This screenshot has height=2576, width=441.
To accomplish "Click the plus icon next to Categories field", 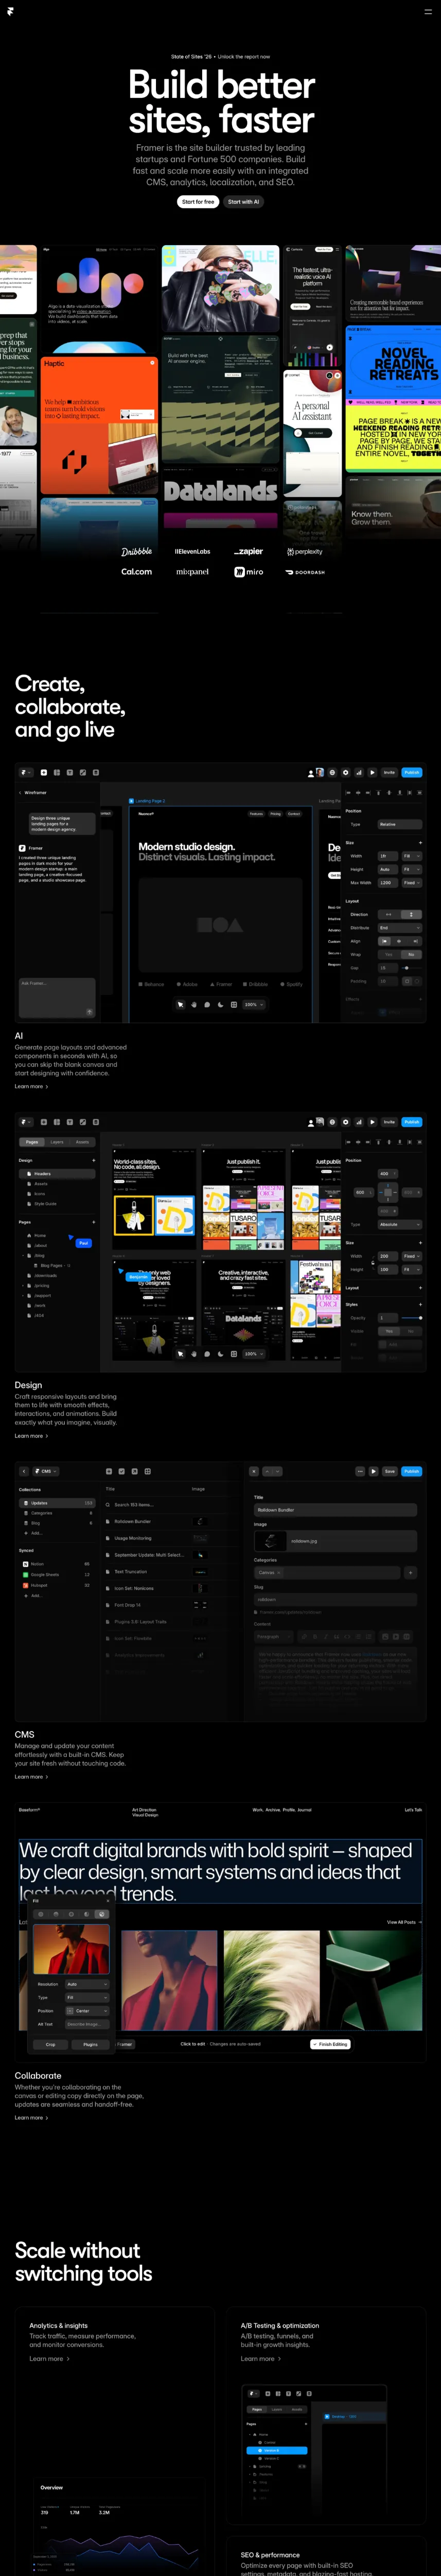I will [x=410, y=1572].
